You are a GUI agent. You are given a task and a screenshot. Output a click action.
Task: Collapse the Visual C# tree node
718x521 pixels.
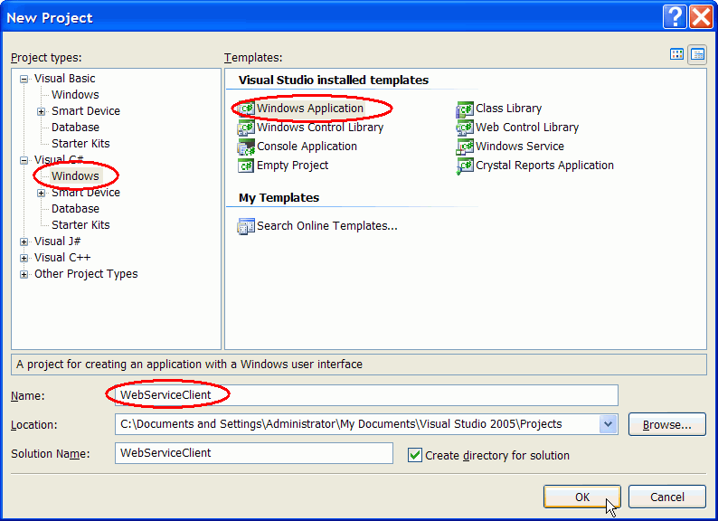tap(24, 160)
